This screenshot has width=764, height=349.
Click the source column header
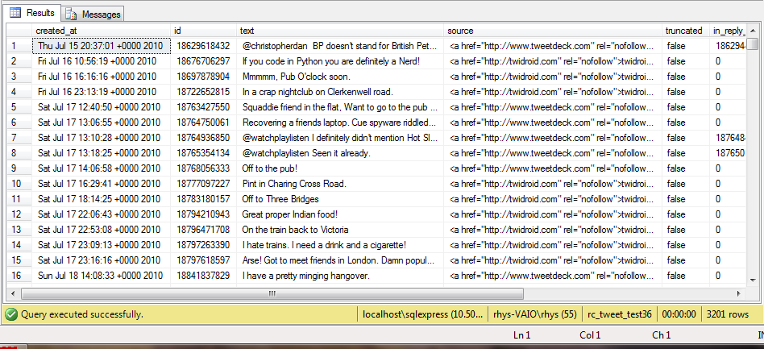coord(552,31)
